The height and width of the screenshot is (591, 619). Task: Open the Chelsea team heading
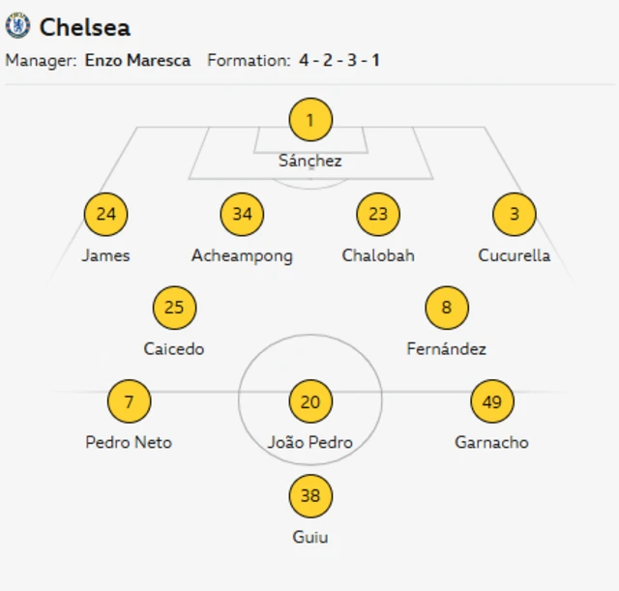tap(85, 27)
